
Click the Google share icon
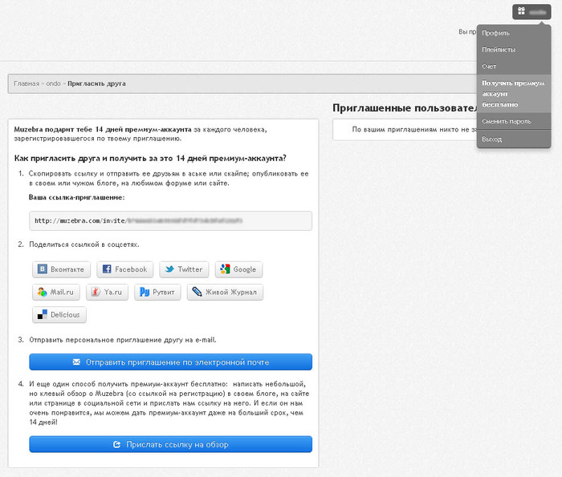[225, 269]
